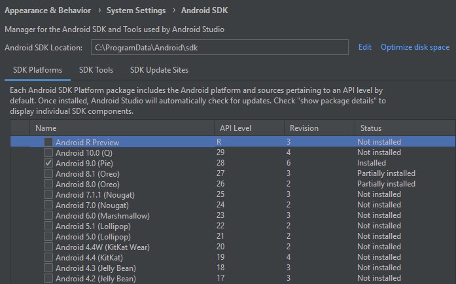Check the Android 4.4 (KitKat) checkbox
Image resolution: width=456 pixels, height=284 pixels.
(48, 258)
